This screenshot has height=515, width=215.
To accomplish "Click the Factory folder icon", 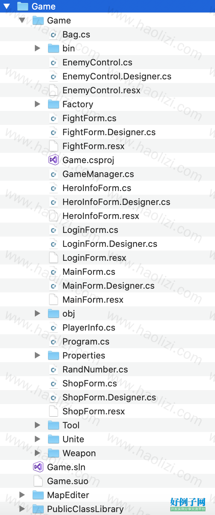I will pyautogui.click(x=54, y=104).
